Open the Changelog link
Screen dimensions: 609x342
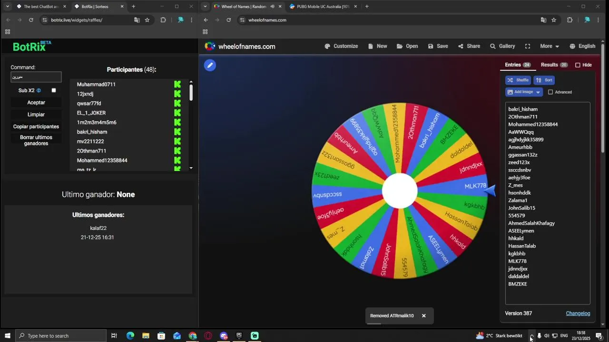(578, 313)
